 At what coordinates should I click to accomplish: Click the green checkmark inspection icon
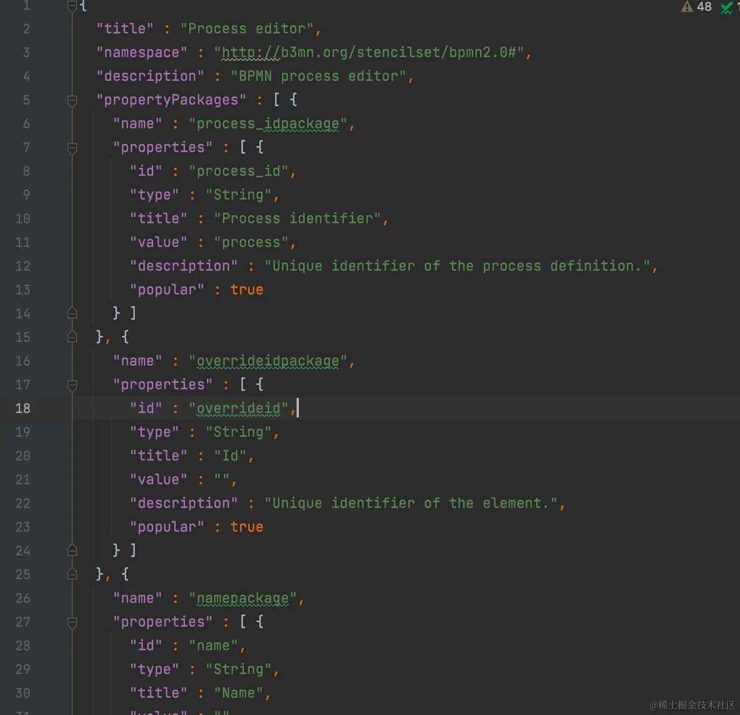(727, 8)
